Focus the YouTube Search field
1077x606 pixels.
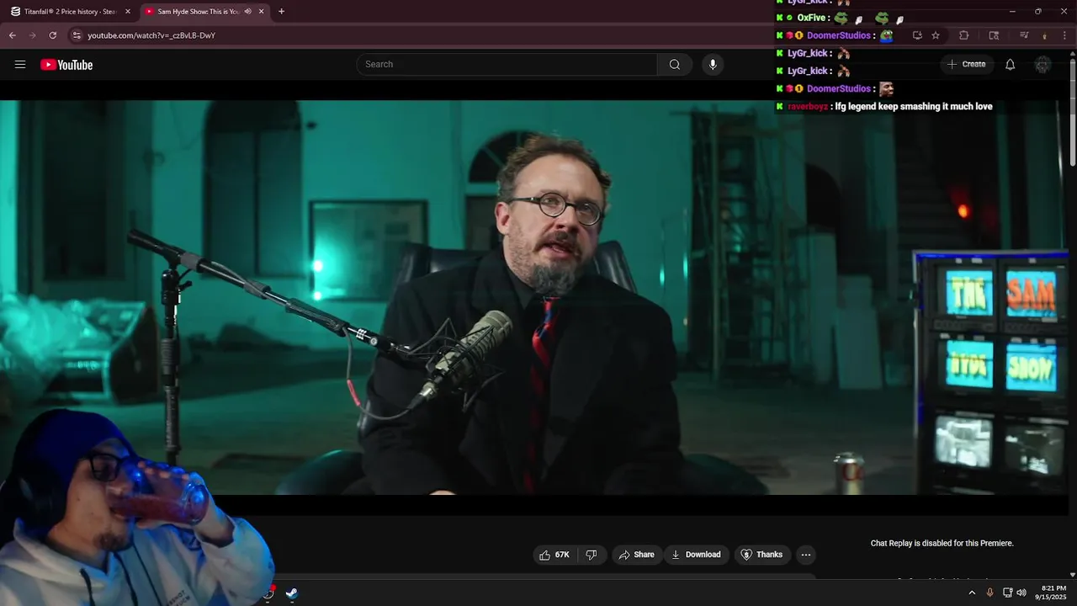pyautogui.click(x=507, y=65)
